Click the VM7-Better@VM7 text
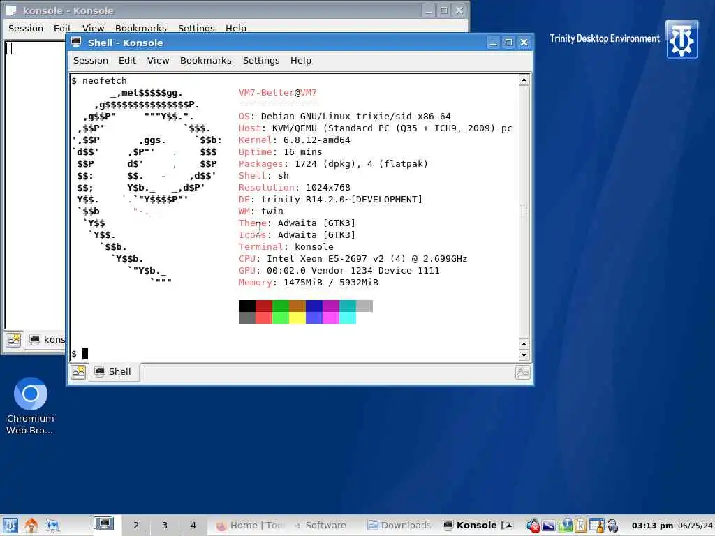The height and width of the screenshot is (536, 715). click(277, 93)
